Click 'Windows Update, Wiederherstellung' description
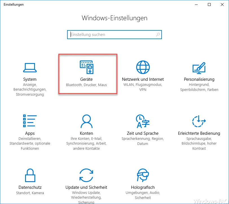The image size is (229, 204). pos(86,198)
